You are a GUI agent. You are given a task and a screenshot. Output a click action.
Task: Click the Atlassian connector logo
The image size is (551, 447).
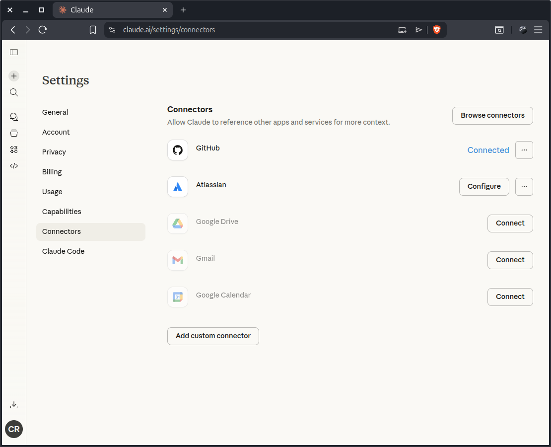178,187
